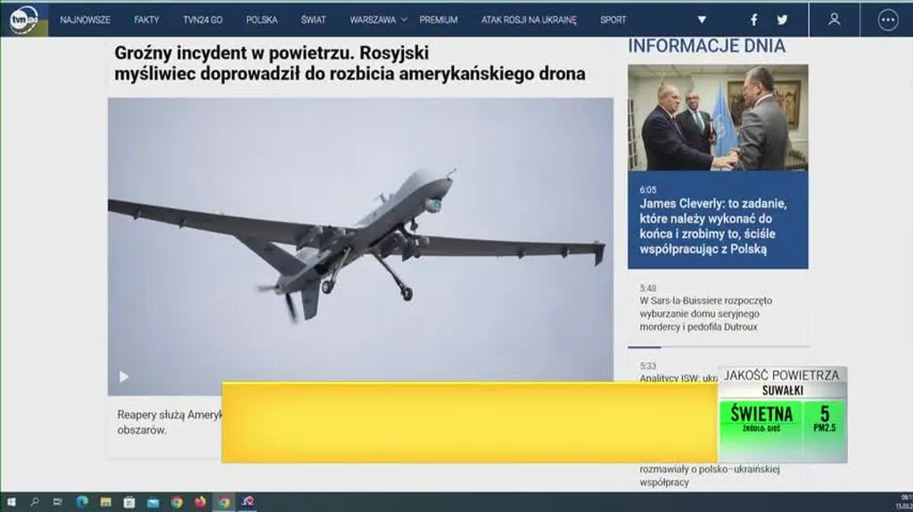Open the Fakty menu item

(146, 20)
